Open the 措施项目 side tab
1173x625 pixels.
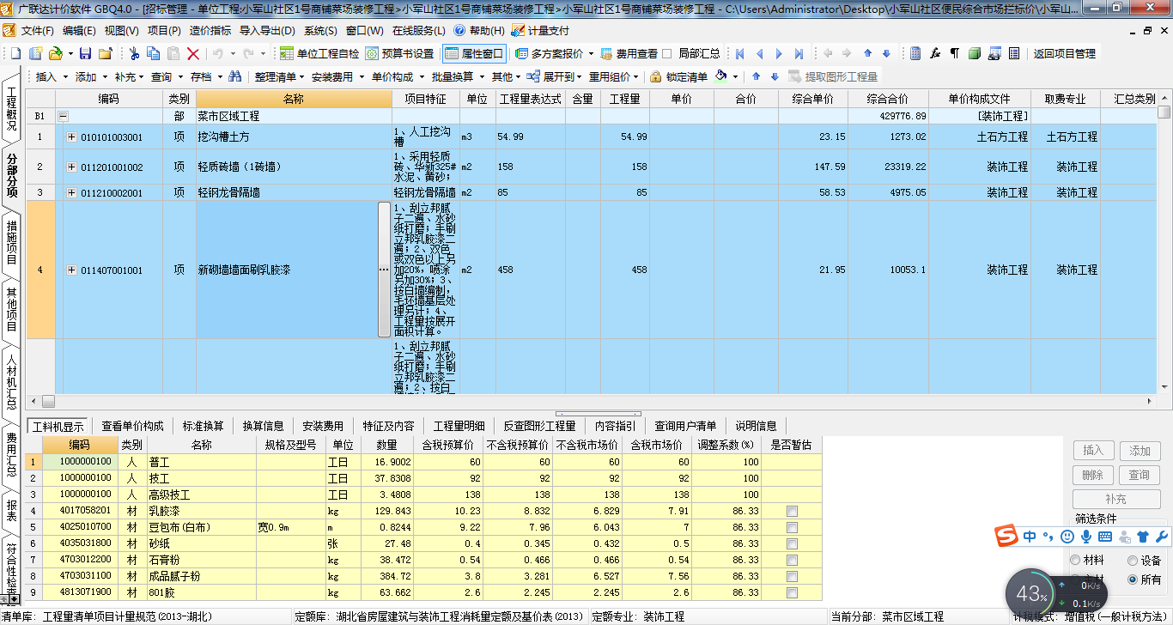[11, 242]
